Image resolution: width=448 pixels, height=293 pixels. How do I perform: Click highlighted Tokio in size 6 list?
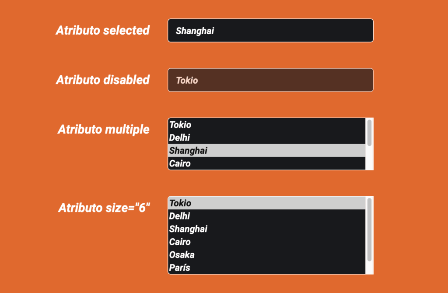pyautogui.click(x=266, y=203)
